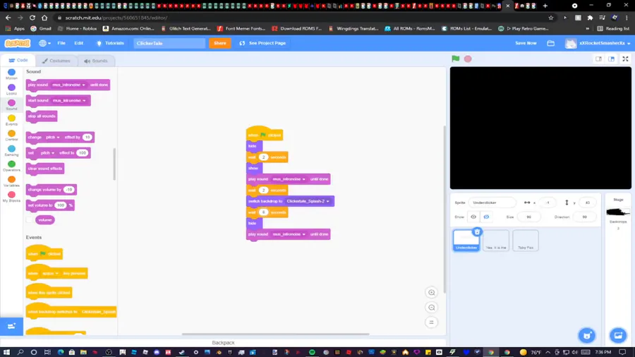Open the File menu
Image resolution: width=635 pixels, height=357 pixels.
point(61,43)
